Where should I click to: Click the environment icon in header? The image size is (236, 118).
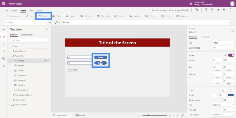(191, 4)
